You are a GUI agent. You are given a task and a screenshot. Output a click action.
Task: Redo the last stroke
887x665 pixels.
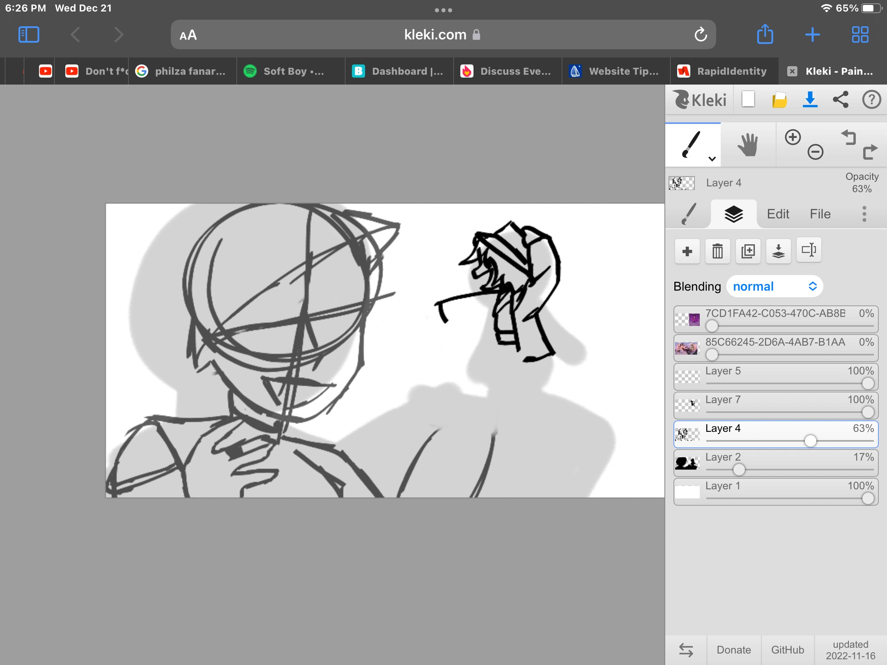tap(871, 153)
